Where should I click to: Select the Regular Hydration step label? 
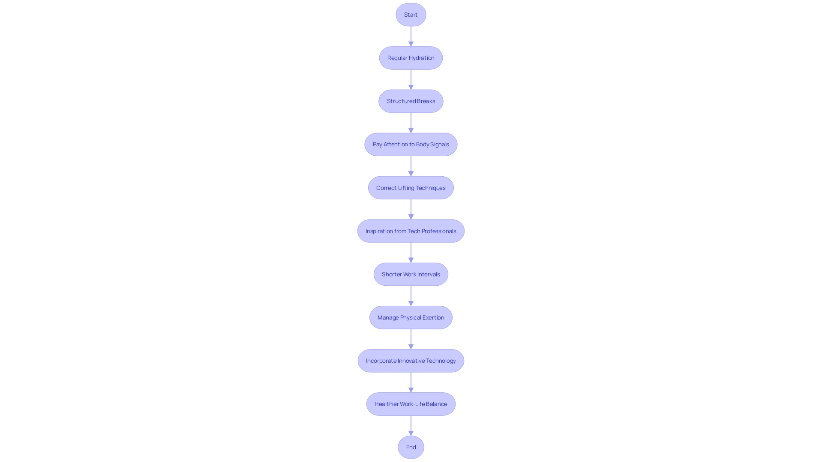click(411, 58)
